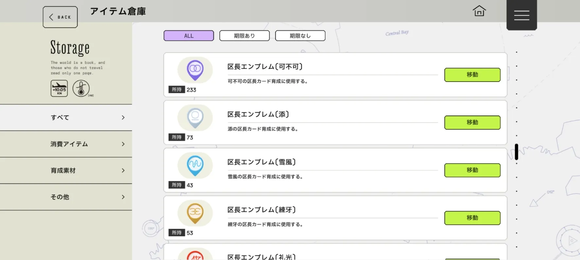Click the item title 区長エンブレム(可不可)
The height and width of the screenshot is (260, 580).
[265, 67]
